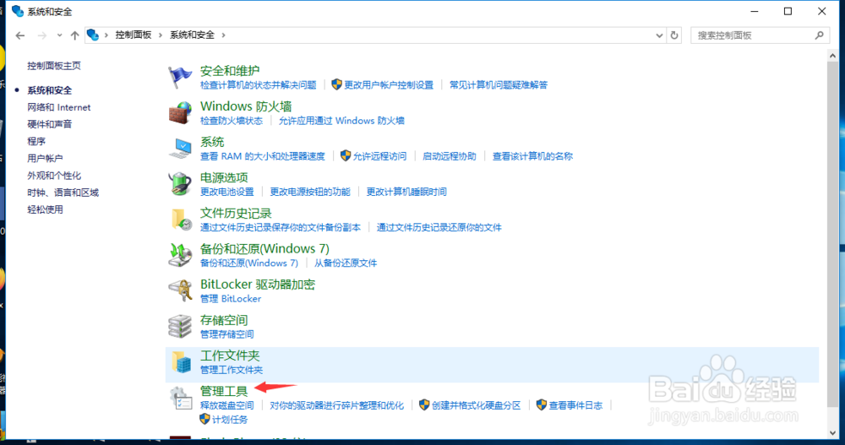Refresh the control panel view
The image size is (845, 445).
674,35
